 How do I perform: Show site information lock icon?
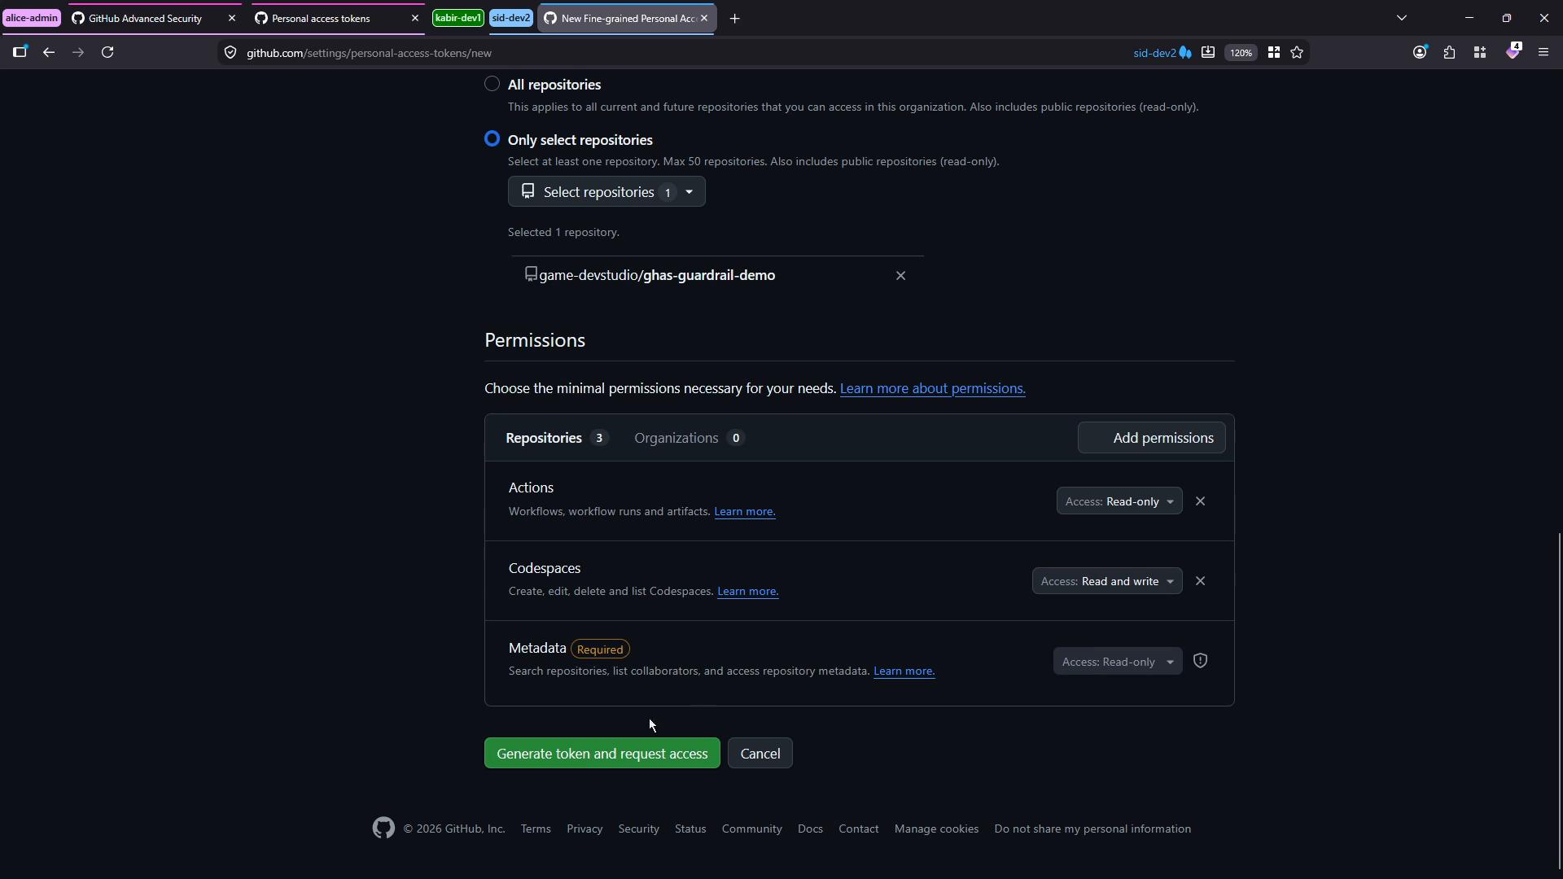tap(230, 53)
